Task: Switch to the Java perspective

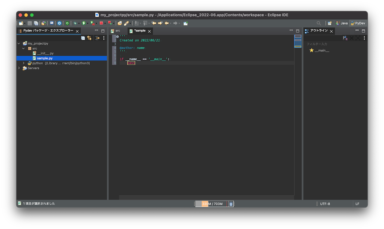Action: 341,23
